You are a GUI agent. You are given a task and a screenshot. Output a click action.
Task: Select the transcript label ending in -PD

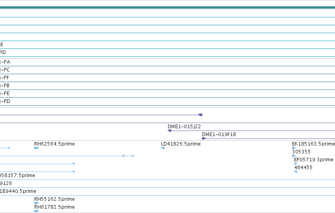click(x=5, y=101)
